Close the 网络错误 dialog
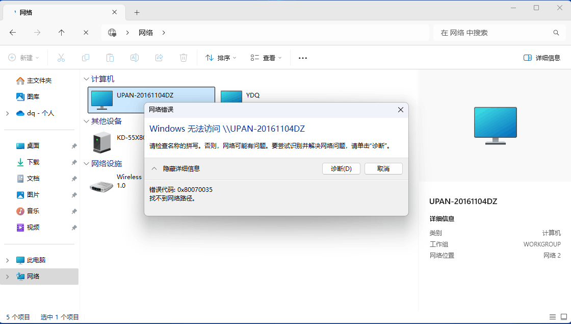Screen dimensions: 571x324 click(x=401, y=109)
